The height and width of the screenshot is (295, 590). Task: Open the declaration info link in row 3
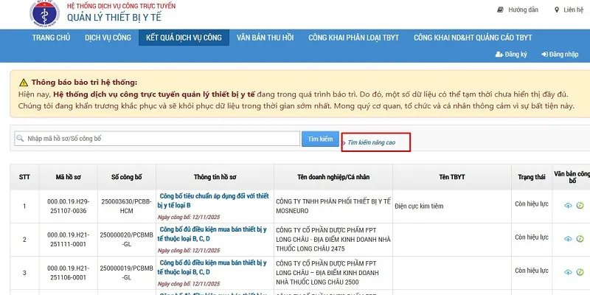pos(212,267)
